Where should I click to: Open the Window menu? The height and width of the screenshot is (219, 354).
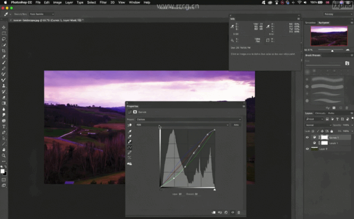tap(135, 2)
